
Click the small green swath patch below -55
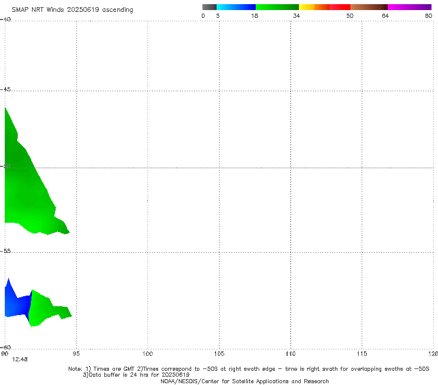[43, 309]
